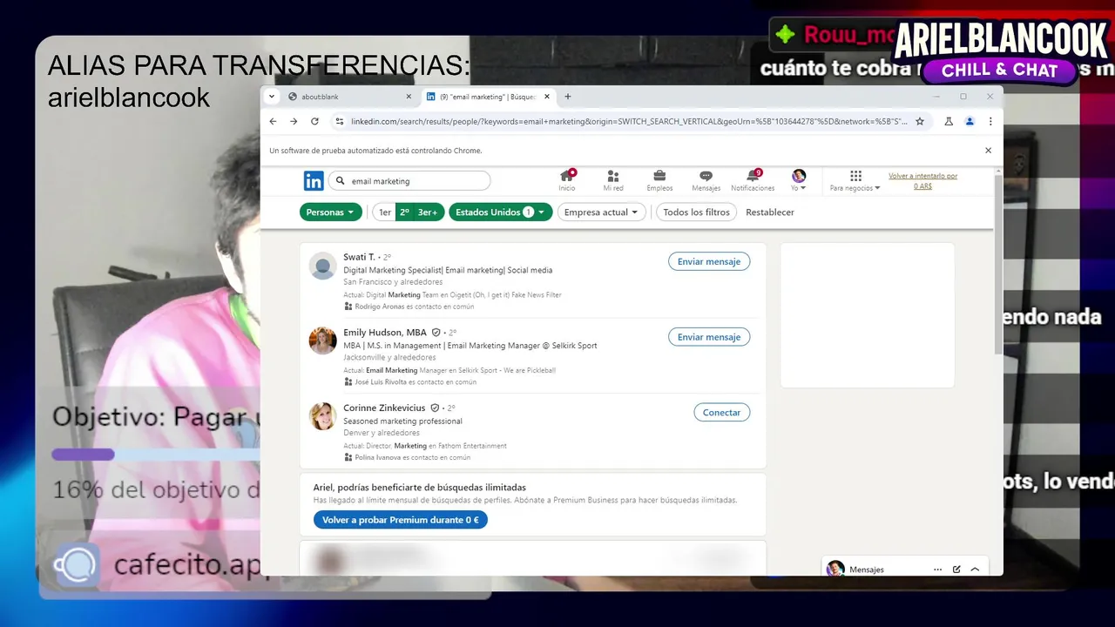1115x627 pixels.
Task: Open Chrome three-dot menu
Action: [x=990, y=121]
